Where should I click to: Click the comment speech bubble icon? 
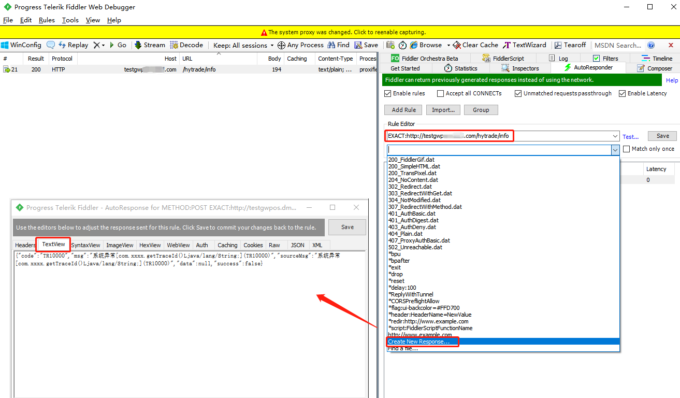click(x=51, y=45)
